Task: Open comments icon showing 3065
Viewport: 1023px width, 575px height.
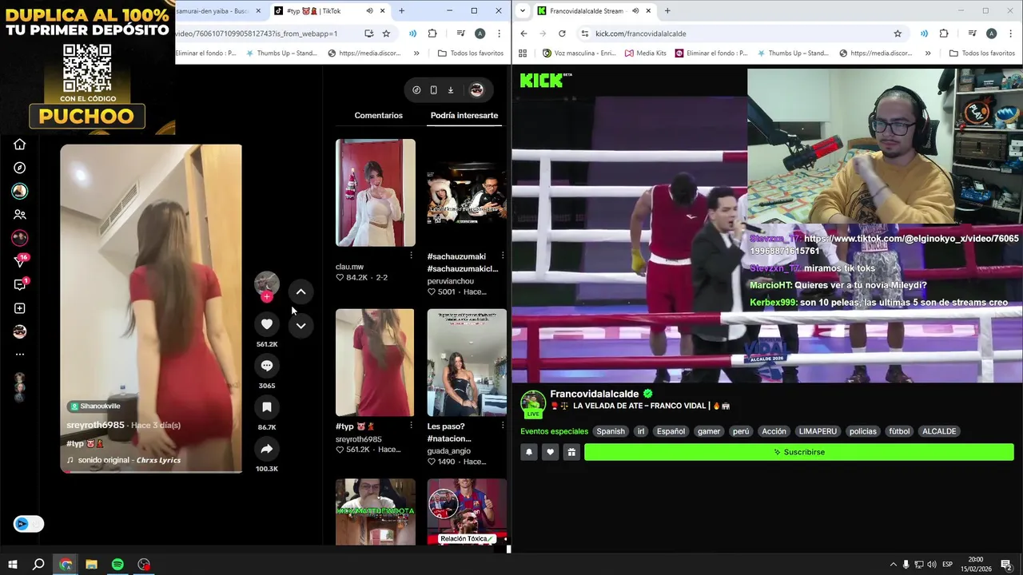Action: pyautogui.click(x=267, y=365)
